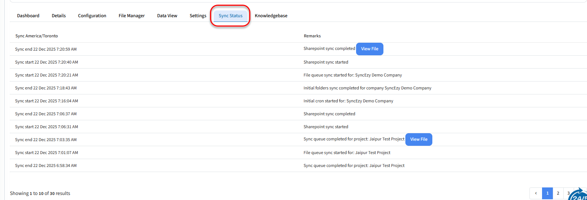This screenshot has width=587, height=200.
Task: Select the 6:58:34 AM sync end entry
Action: pyautogui.click(x=46, y=166)
